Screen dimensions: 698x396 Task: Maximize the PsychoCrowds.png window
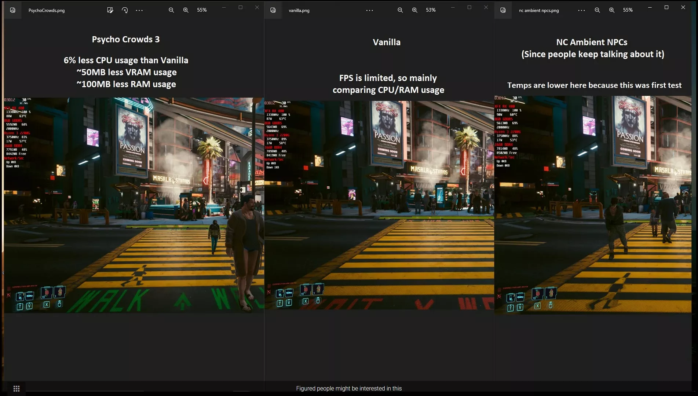click(x=241, y=7)
